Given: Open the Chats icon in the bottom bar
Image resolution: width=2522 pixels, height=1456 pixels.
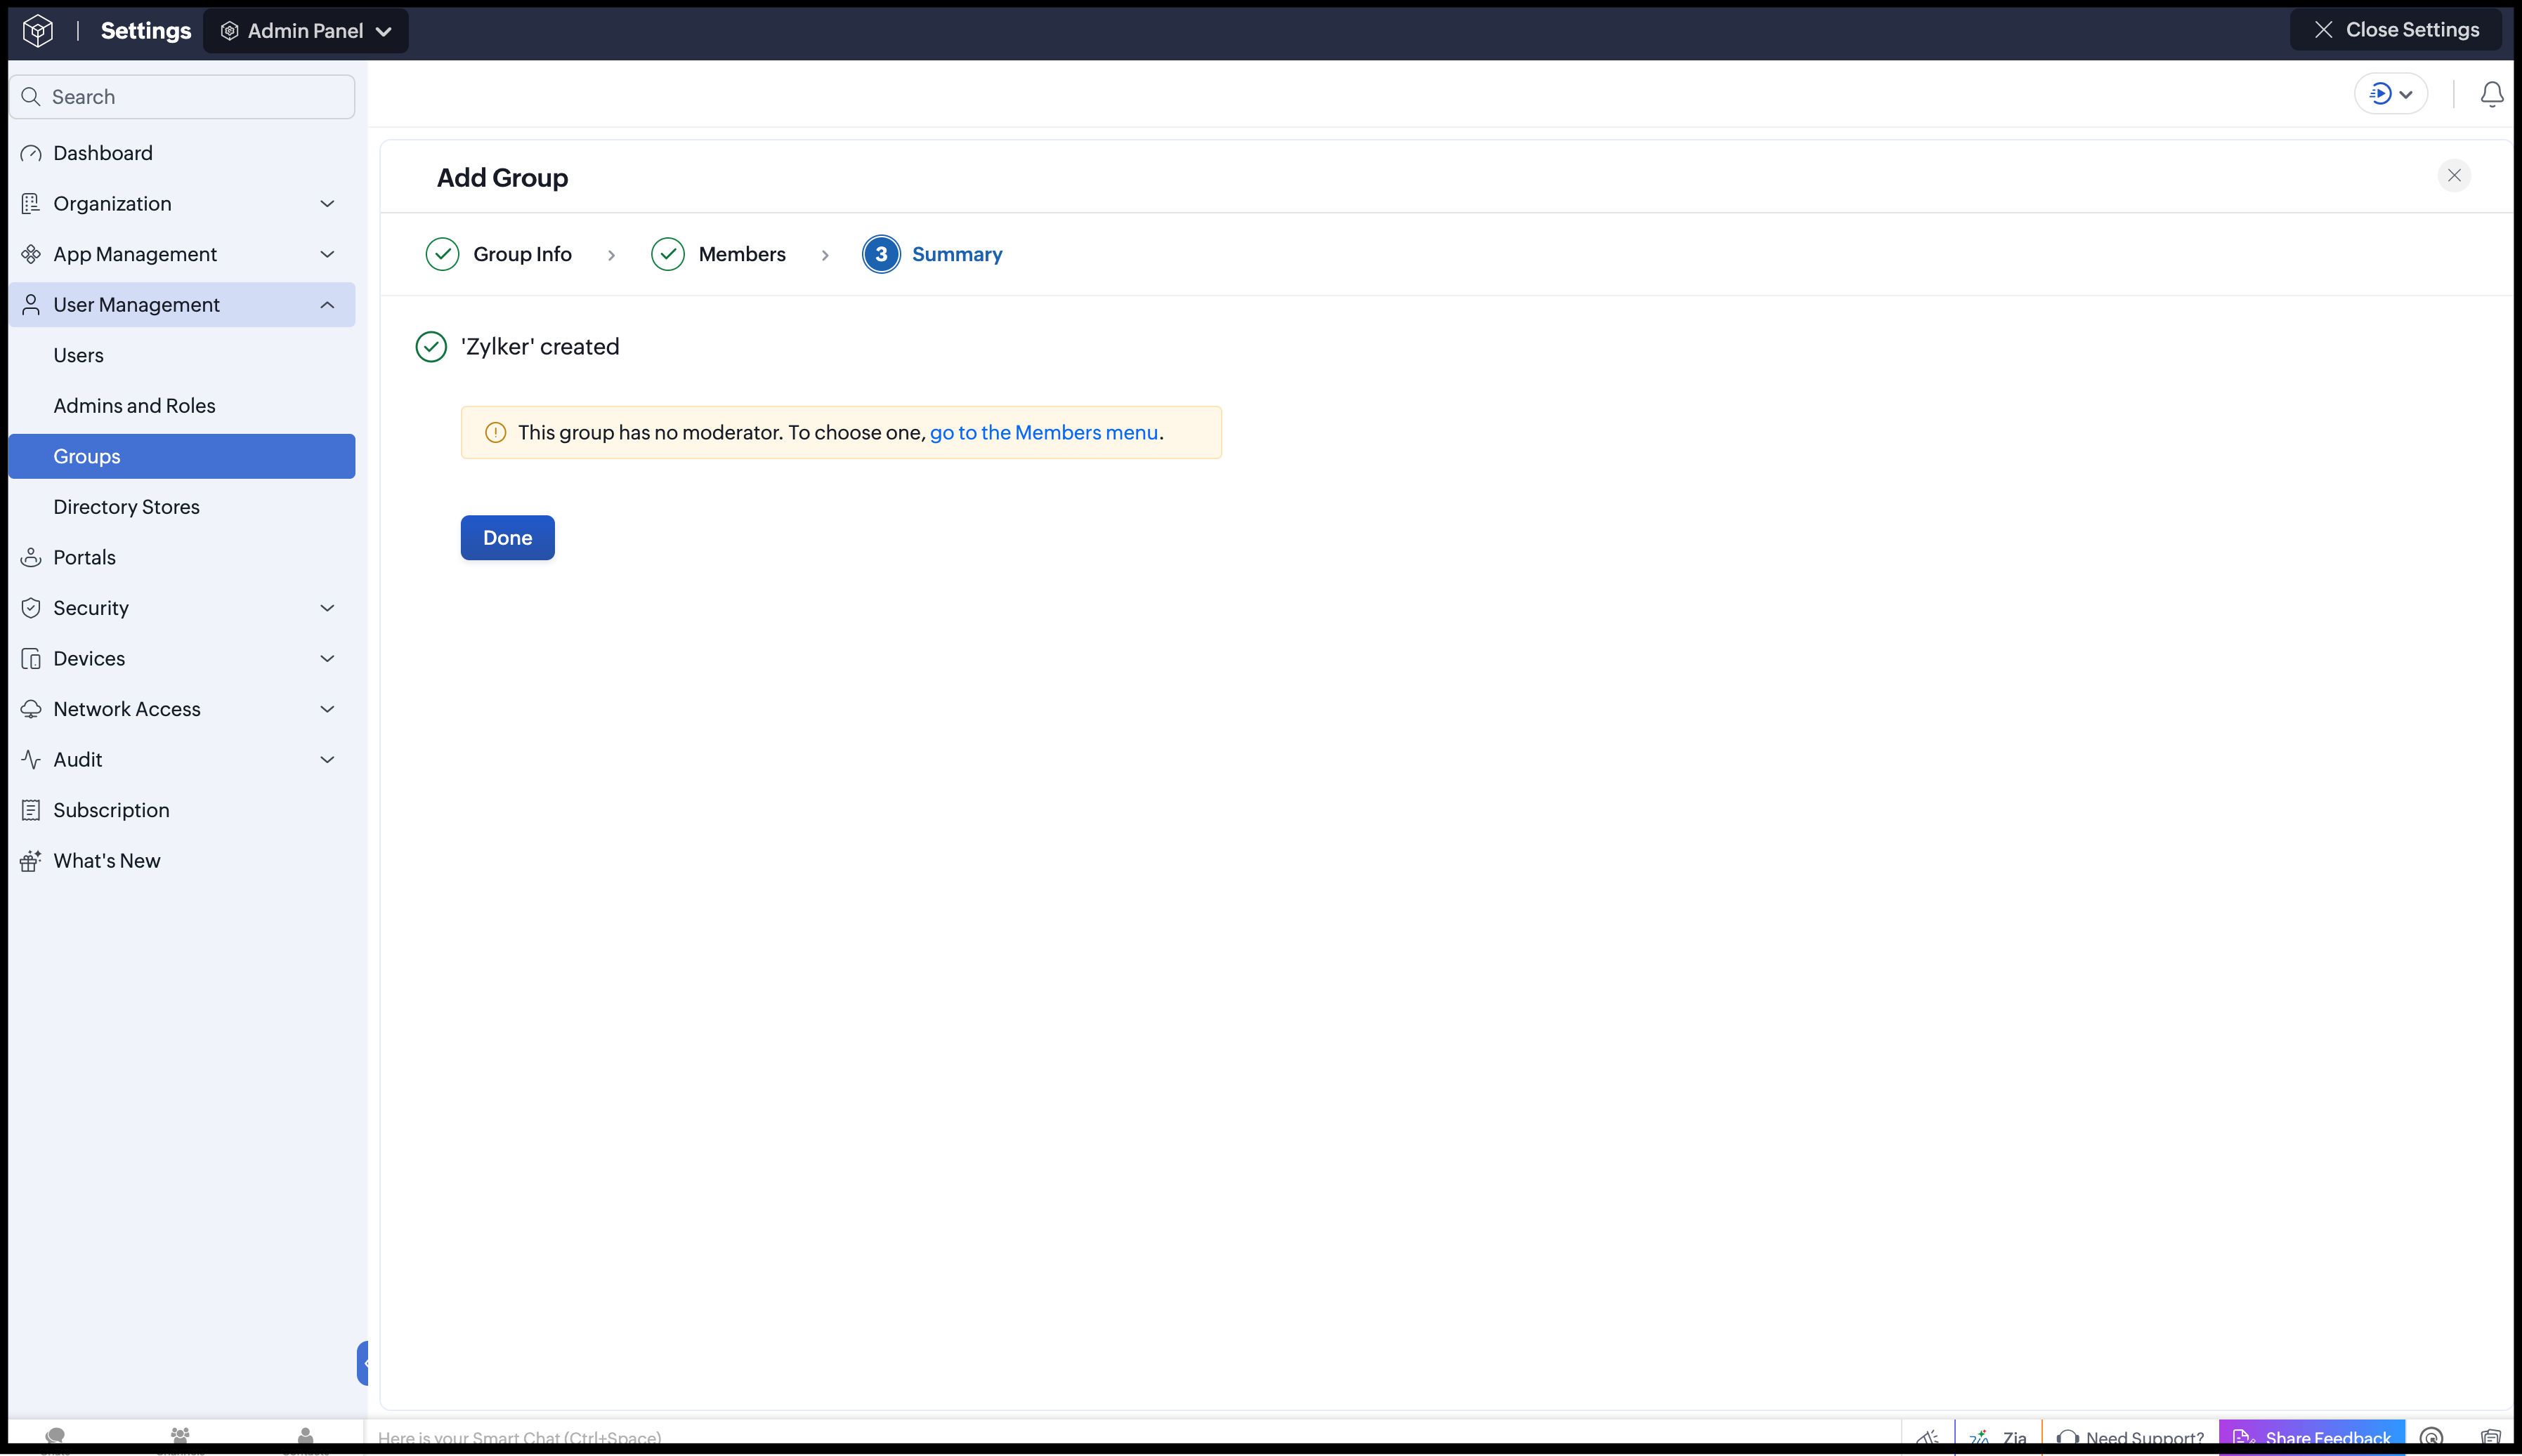Looking at the screenshot, I should pyautogui.click(x=55, y=1438).
